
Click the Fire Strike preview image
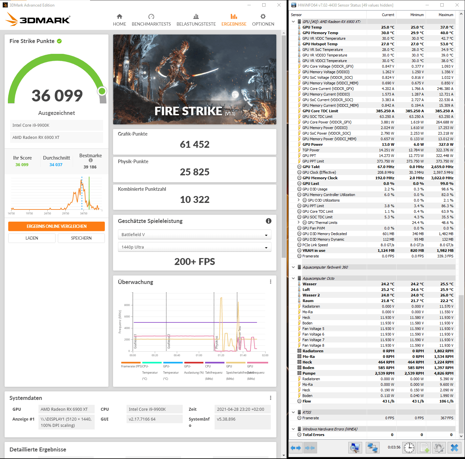[195, 79]
